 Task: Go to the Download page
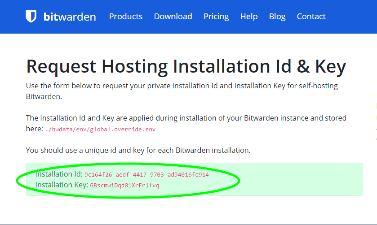click(x=173, y=16)
